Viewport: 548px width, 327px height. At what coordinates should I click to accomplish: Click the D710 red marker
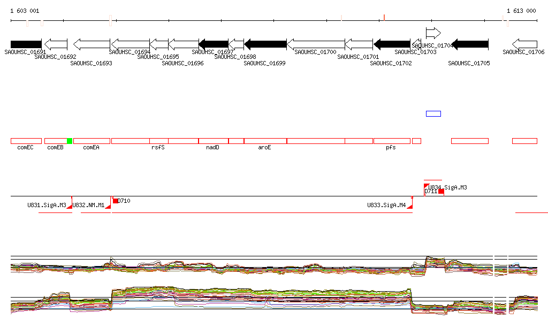116,201
